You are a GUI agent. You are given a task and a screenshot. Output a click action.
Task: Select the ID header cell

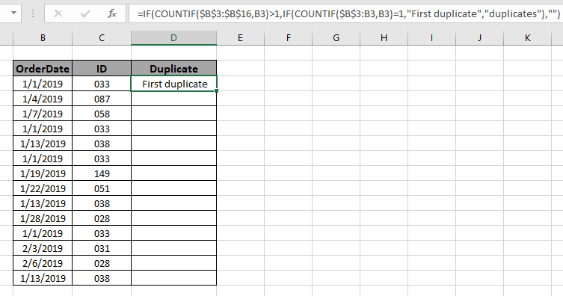click(102, 69)
